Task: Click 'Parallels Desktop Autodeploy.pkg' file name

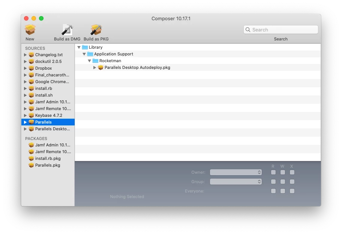Action: 137,67
